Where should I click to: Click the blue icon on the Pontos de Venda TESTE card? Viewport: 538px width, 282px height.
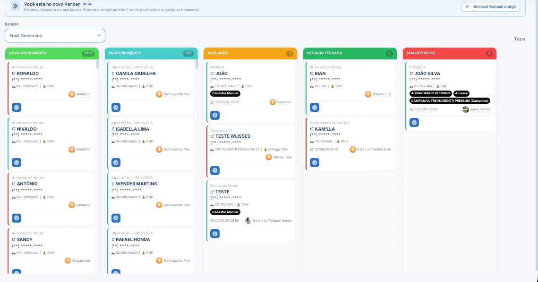[215, 234]
